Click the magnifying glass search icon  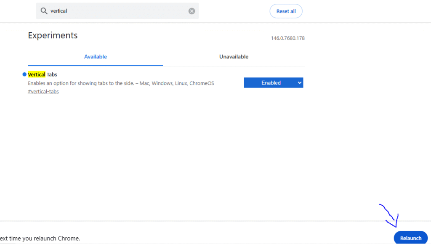44,11
